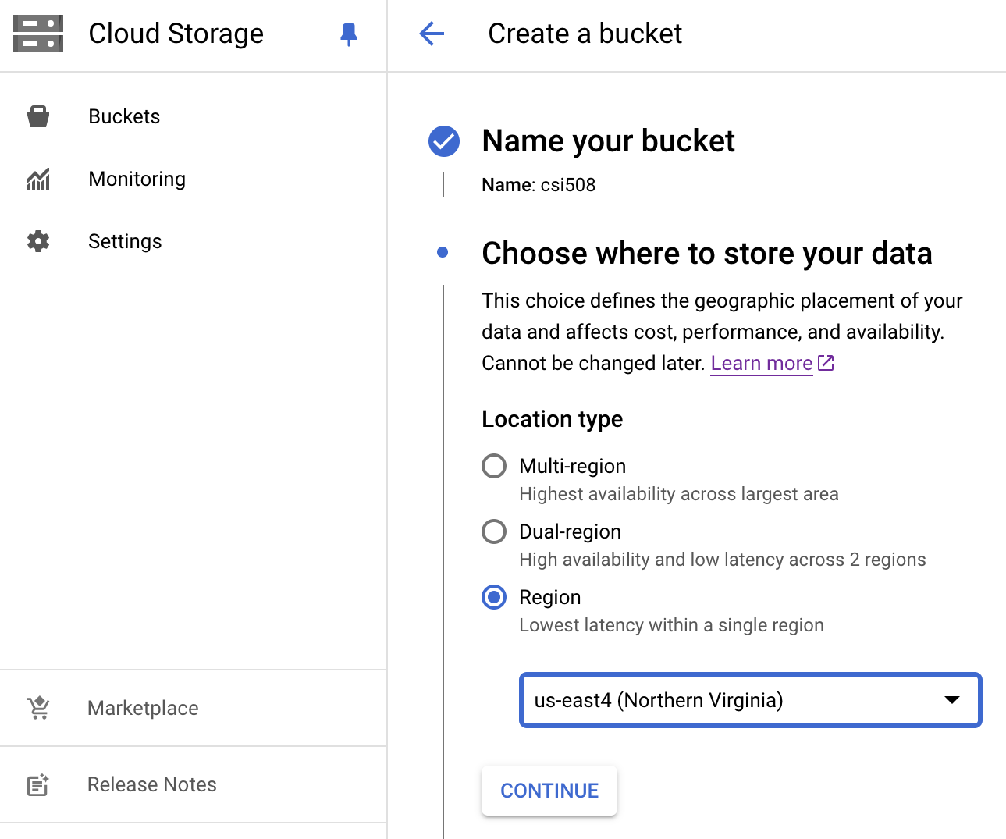Image resolution: width=1006 pixels, height=839 pixels.
Task: Go back using the blue arrow icon
Action: (x=432, y=34)
